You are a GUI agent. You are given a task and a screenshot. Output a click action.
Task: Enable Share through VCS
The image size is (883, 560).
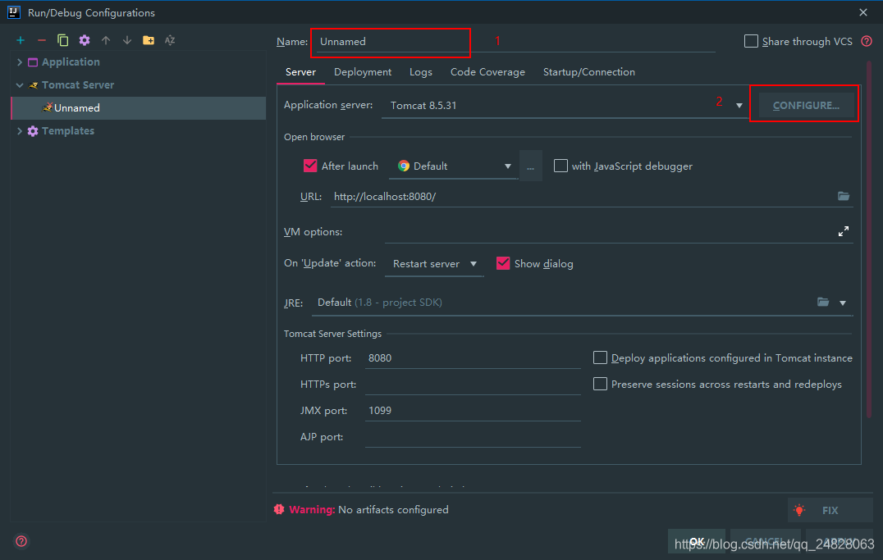751,41
